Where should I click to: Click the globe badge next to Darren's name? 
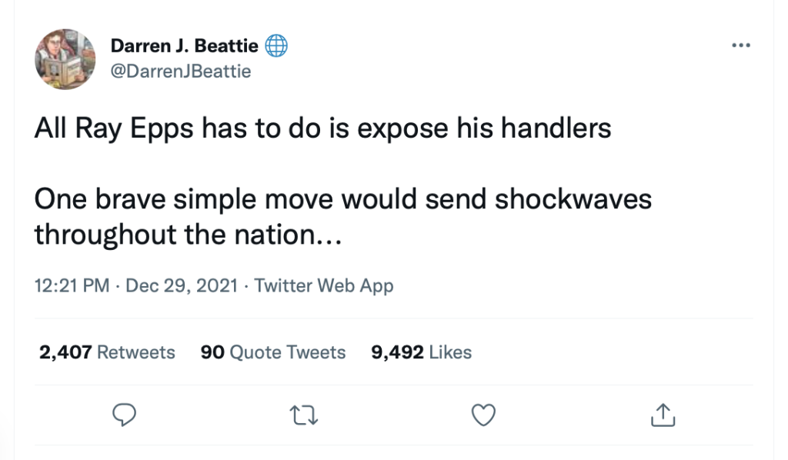(275, 45)
